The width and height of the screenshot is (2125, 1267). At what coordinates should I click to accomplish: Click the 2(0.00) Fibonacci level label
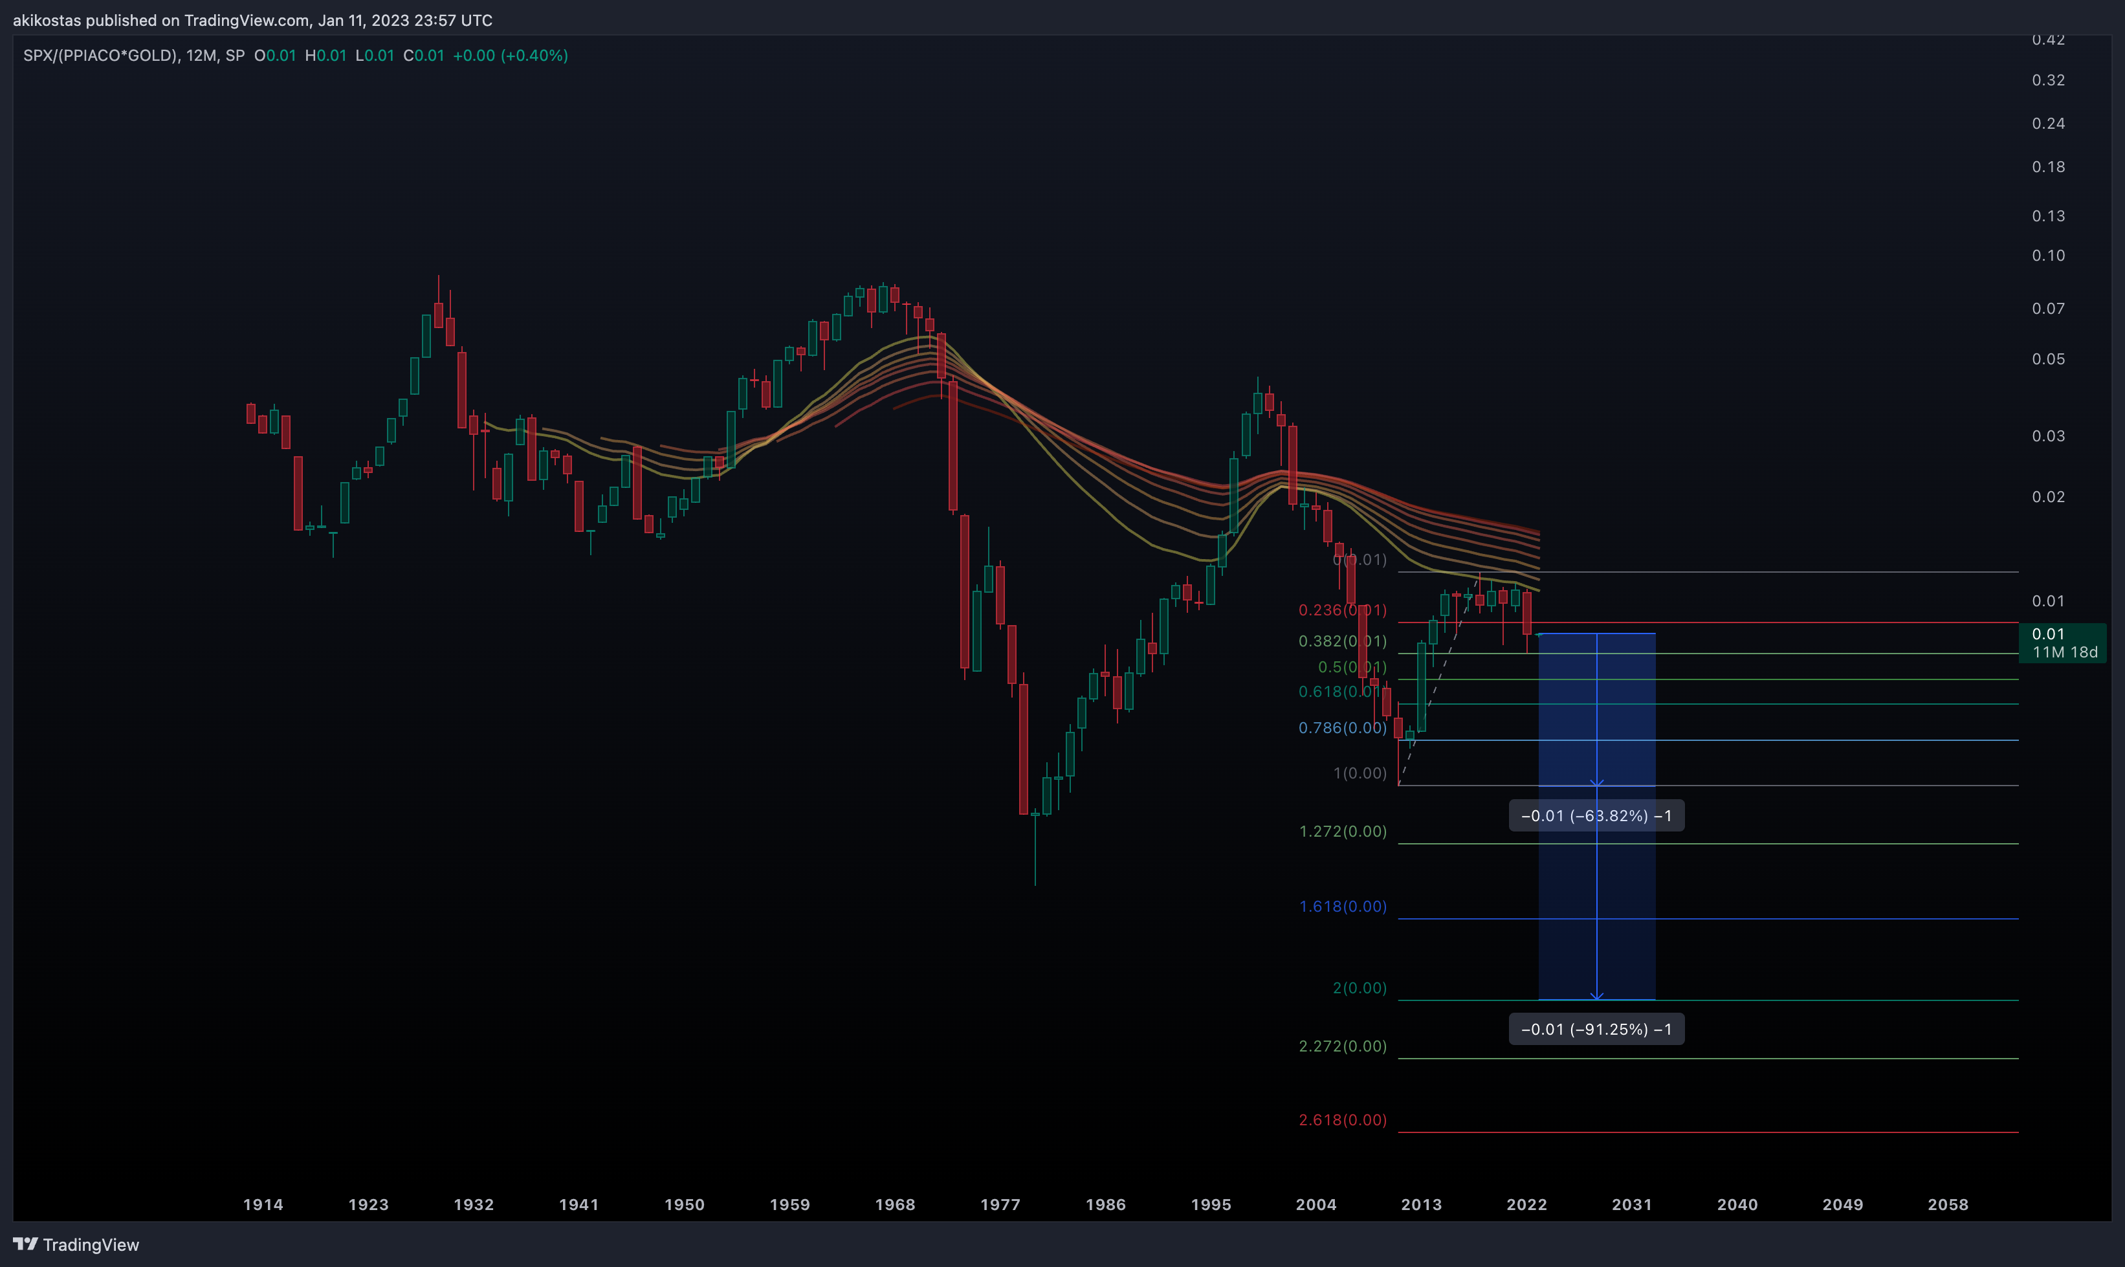tap(1360, 988)
